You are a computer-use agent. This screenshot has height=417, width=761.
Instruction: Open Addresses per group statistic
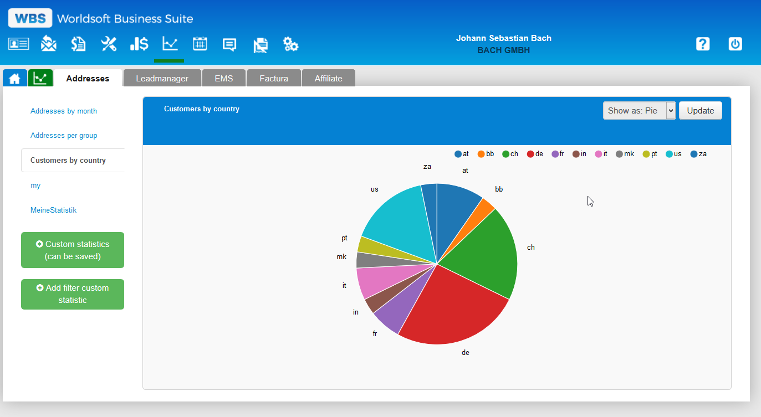64,135
